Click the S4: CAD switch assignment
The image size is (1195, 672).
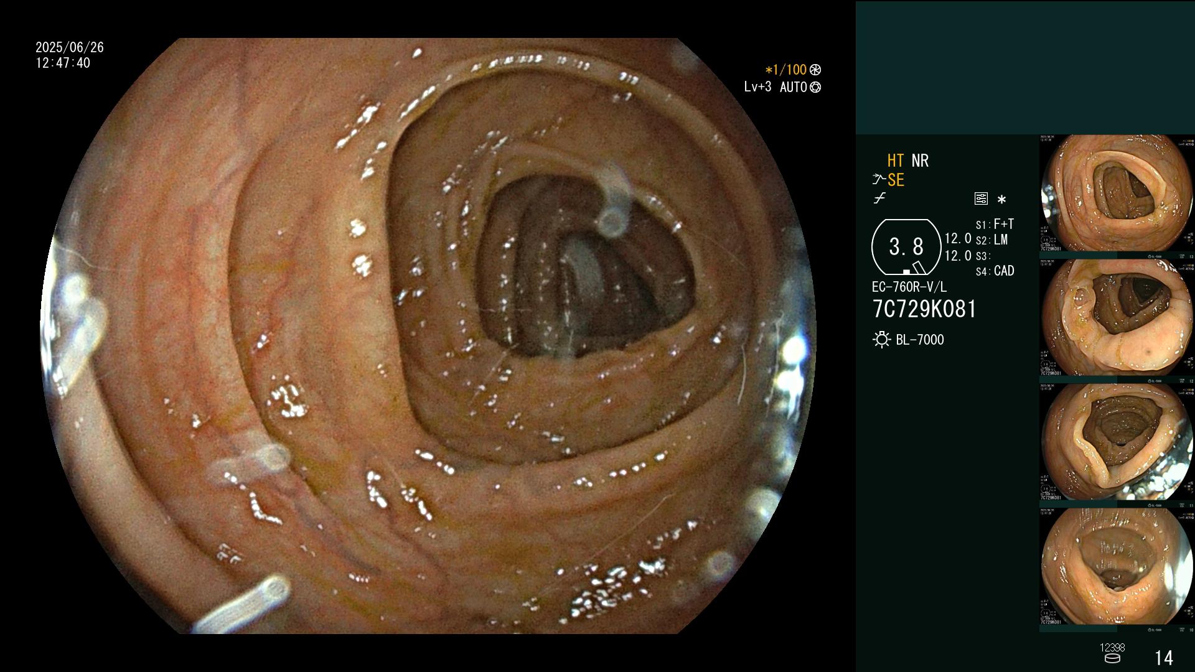(995, 271)
